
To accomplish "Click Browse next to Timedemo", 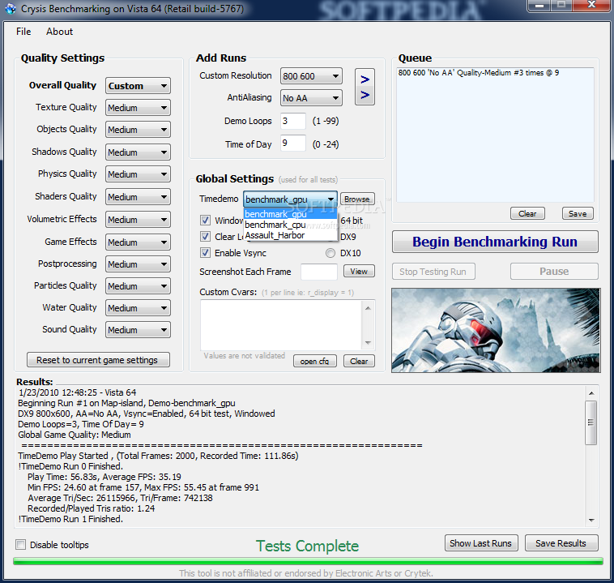I will pos(357,199).
